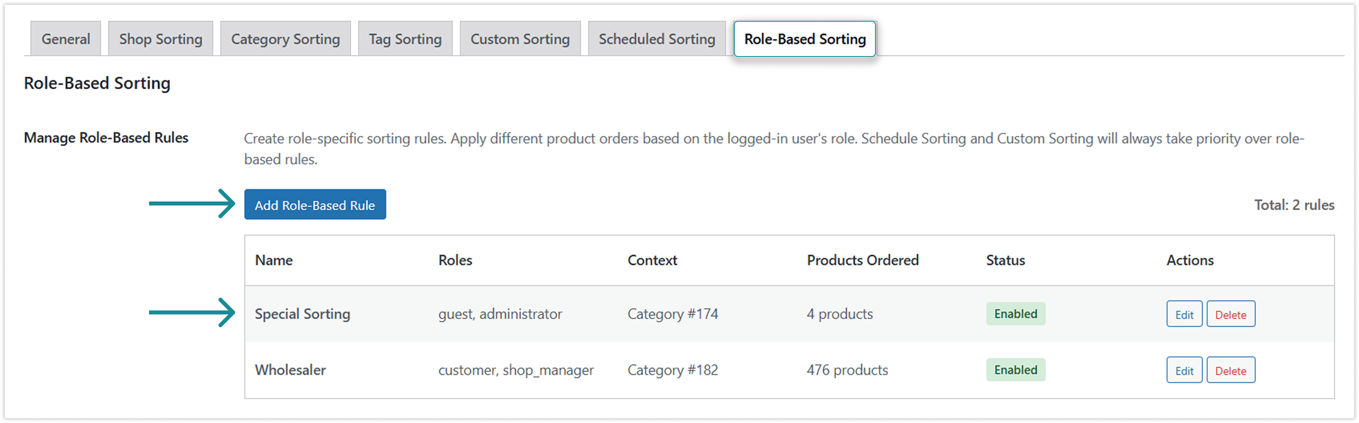1359x423 pixels.
Task: Click 'Total: 2 rules' text
Action: click(1294, 205)
